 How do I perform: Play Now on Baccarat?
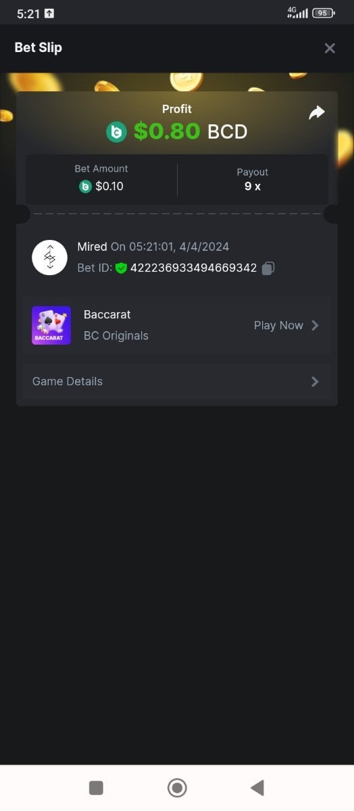click(x=278, y=326)
